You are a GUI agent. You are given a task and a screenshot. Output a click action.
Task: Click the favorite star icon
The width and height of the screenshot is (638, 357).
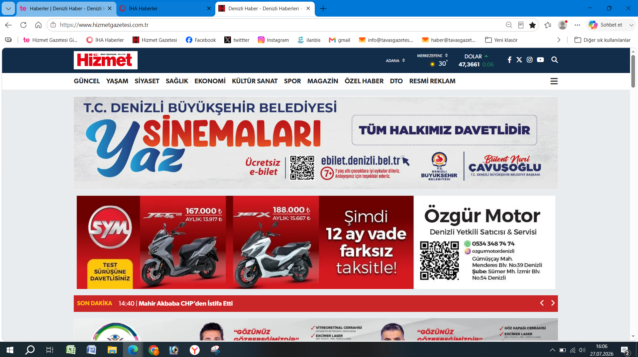[x=532, y=25]
